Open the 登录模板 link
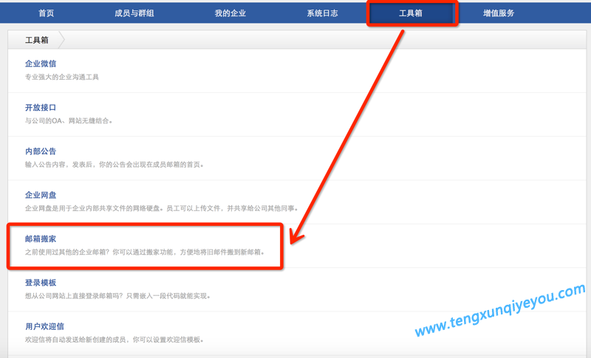This screenshot has width=591, height=358. 41,282
